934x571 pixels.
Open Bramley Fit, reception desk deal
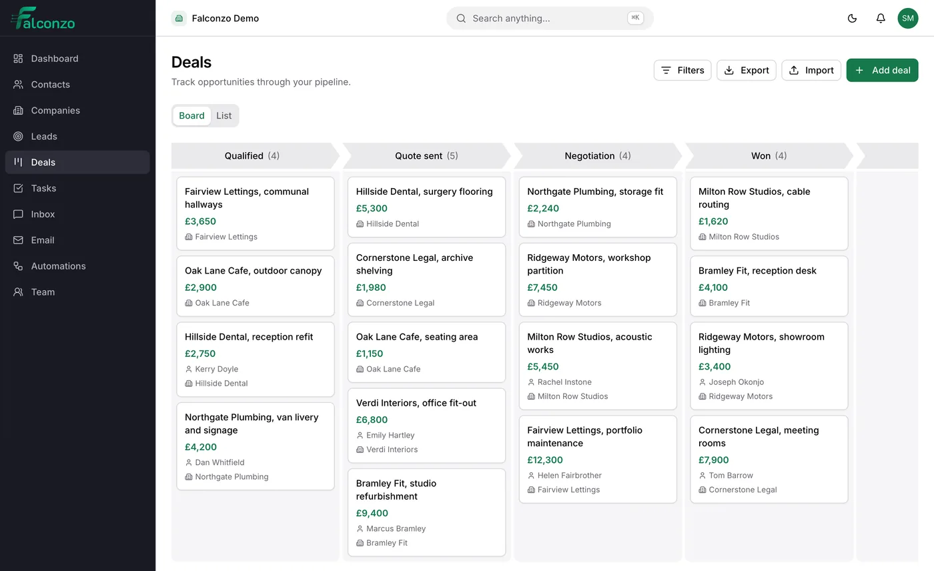pyautogui.click(x=769, y=286)
